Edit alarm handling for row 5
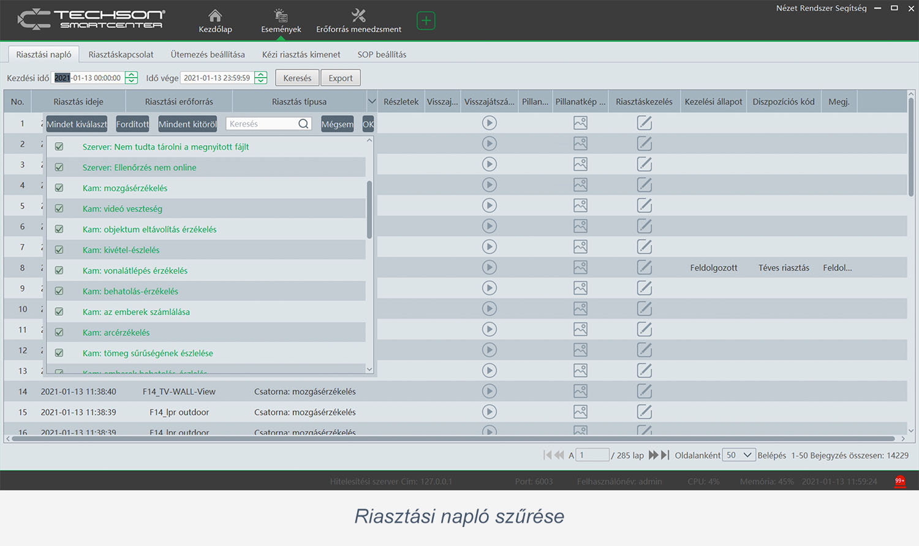The width and height of the screenshot is (919, 546). click(644, 206)
